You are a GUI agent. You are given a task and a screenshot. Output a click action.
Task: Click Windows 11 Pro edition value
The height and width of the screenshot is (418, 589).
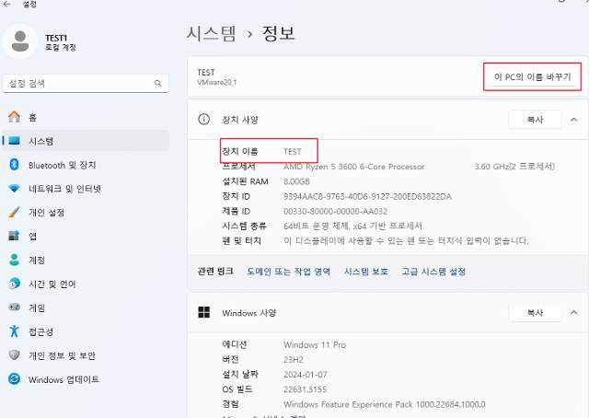pyautogui.click(x=315, y=344)
